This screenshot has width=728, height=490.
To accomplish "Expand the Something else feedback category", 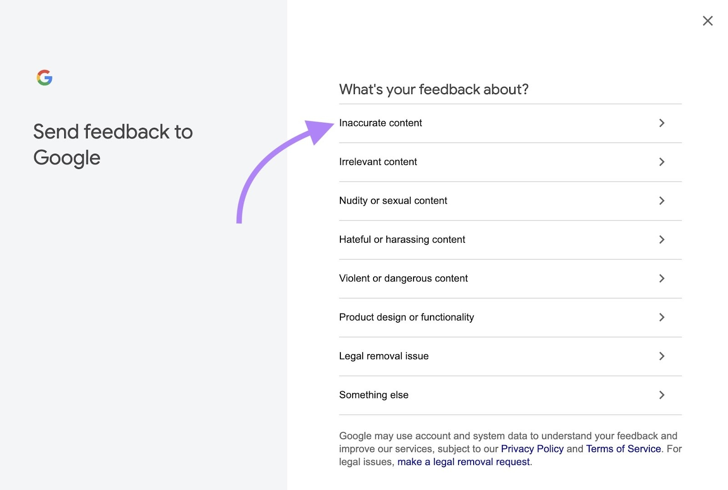I will [374, 395].
